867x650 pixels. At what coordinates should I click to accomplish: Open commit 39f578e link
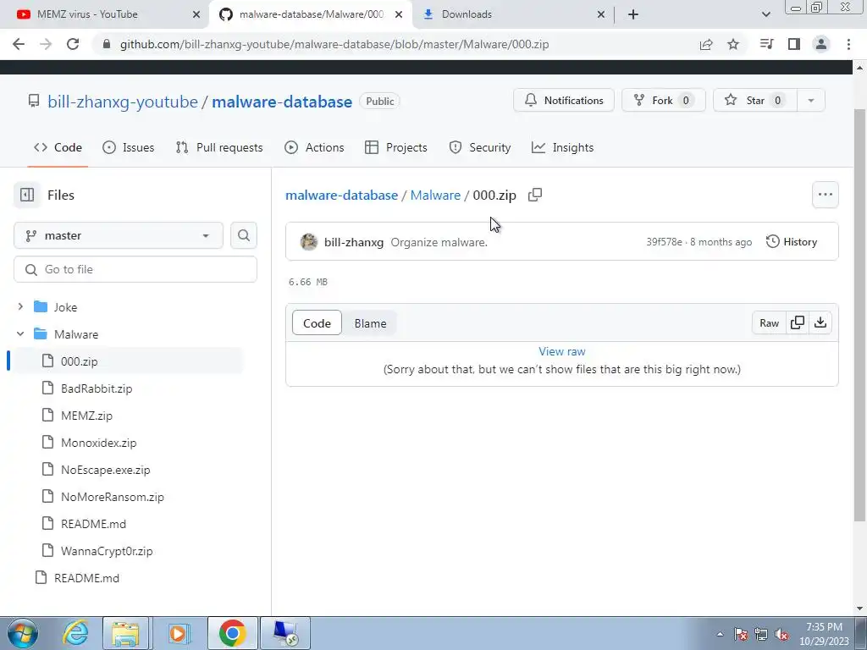[x=664, y=242]
